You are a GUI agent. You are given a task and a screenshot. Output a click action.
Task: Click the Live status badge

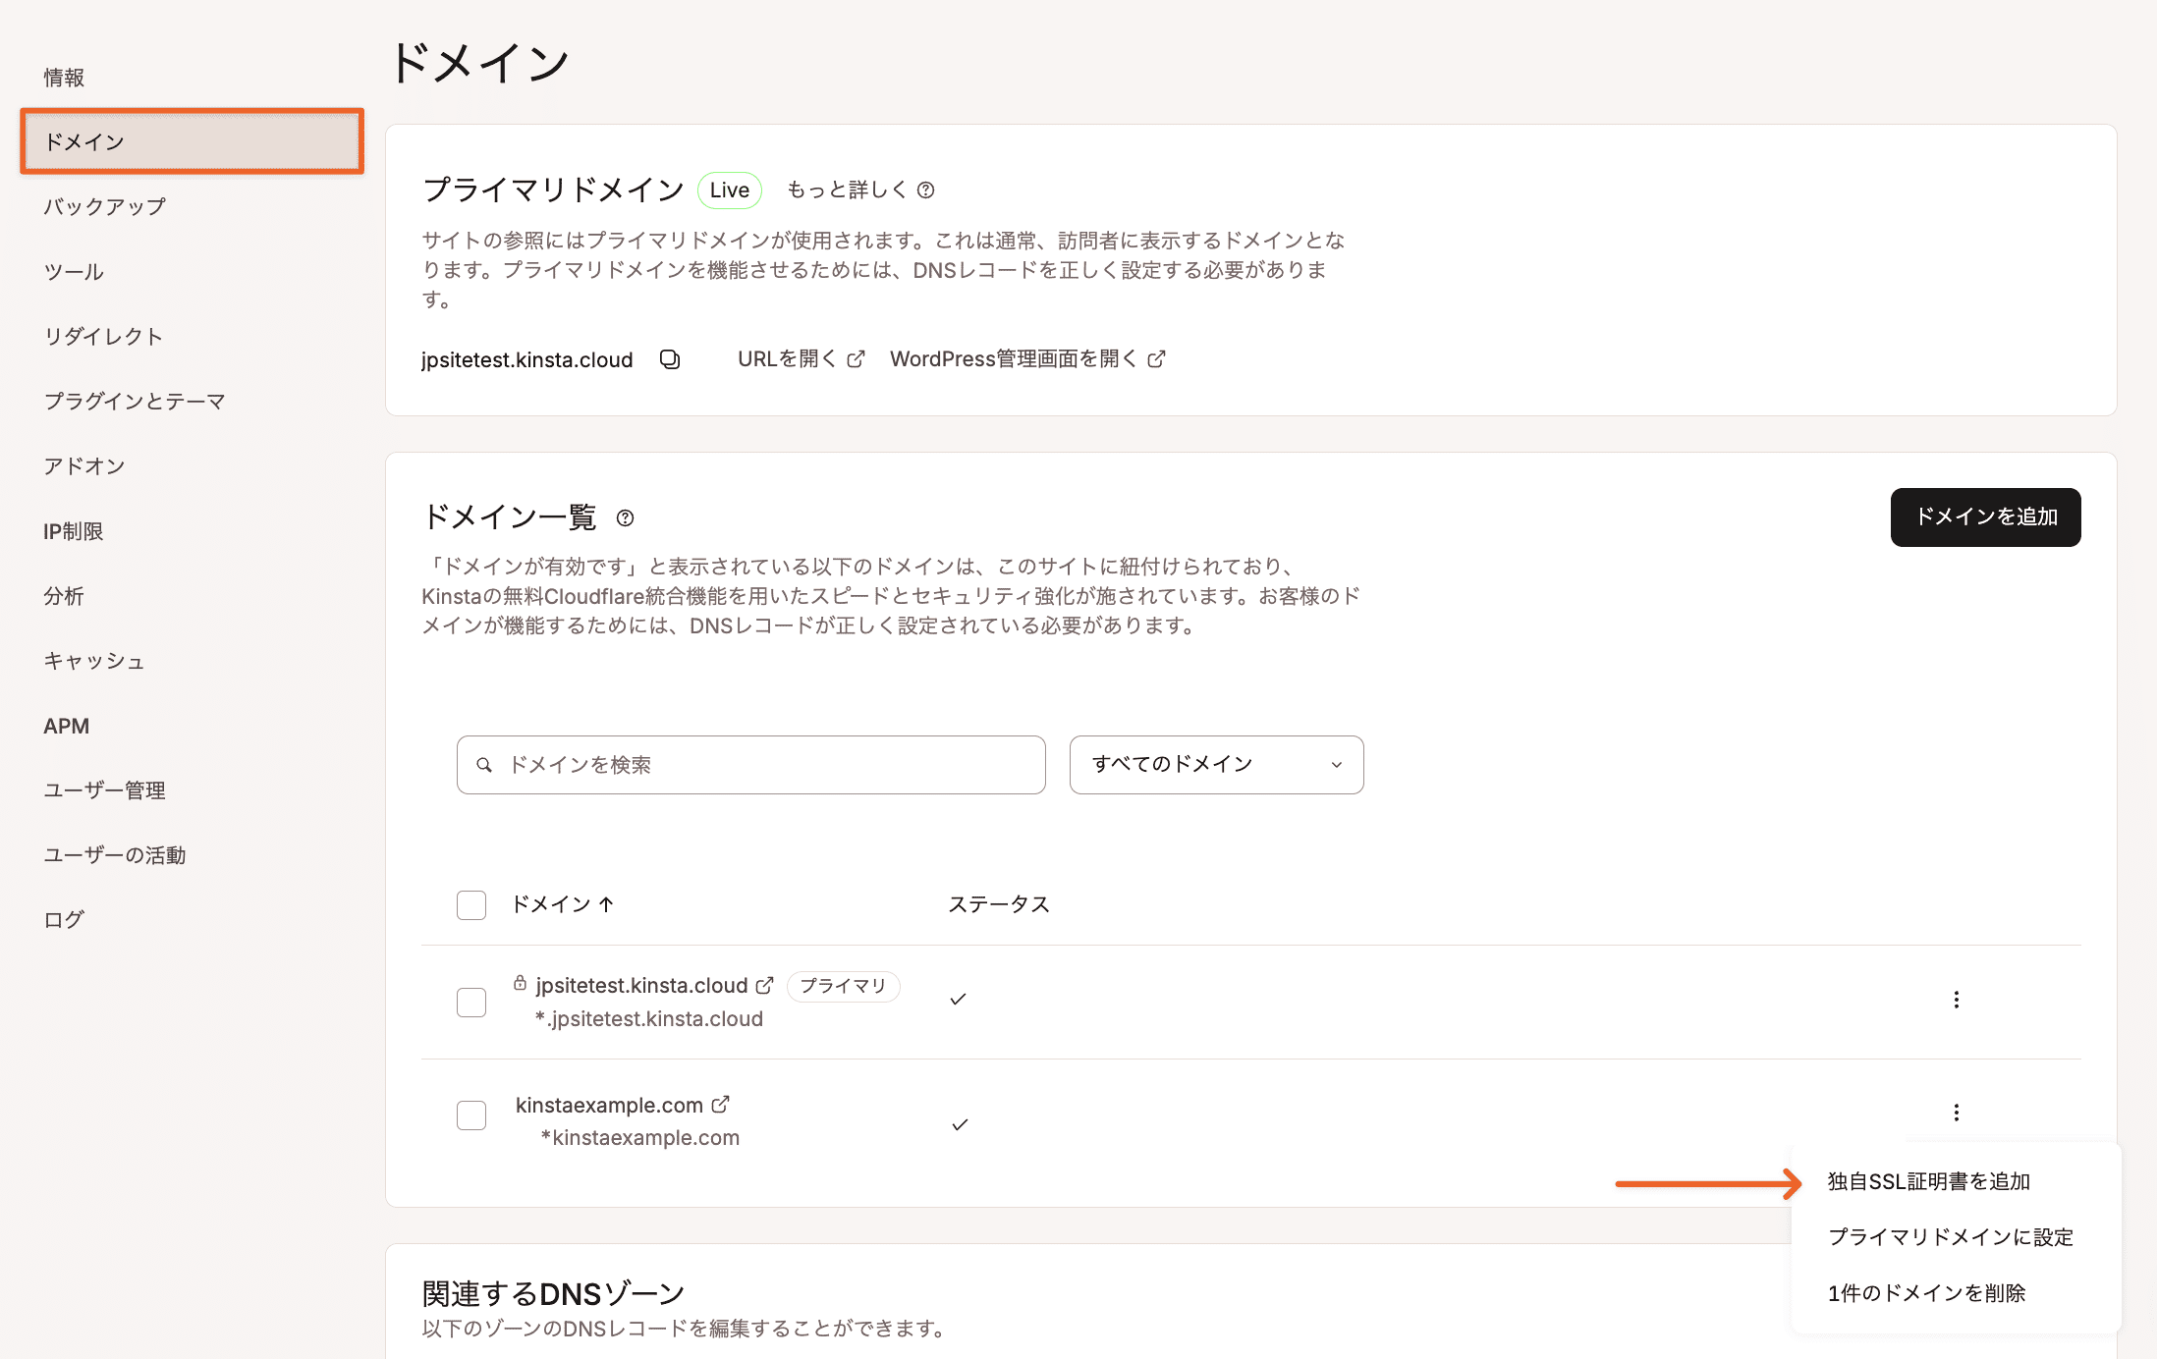point(729,190)
